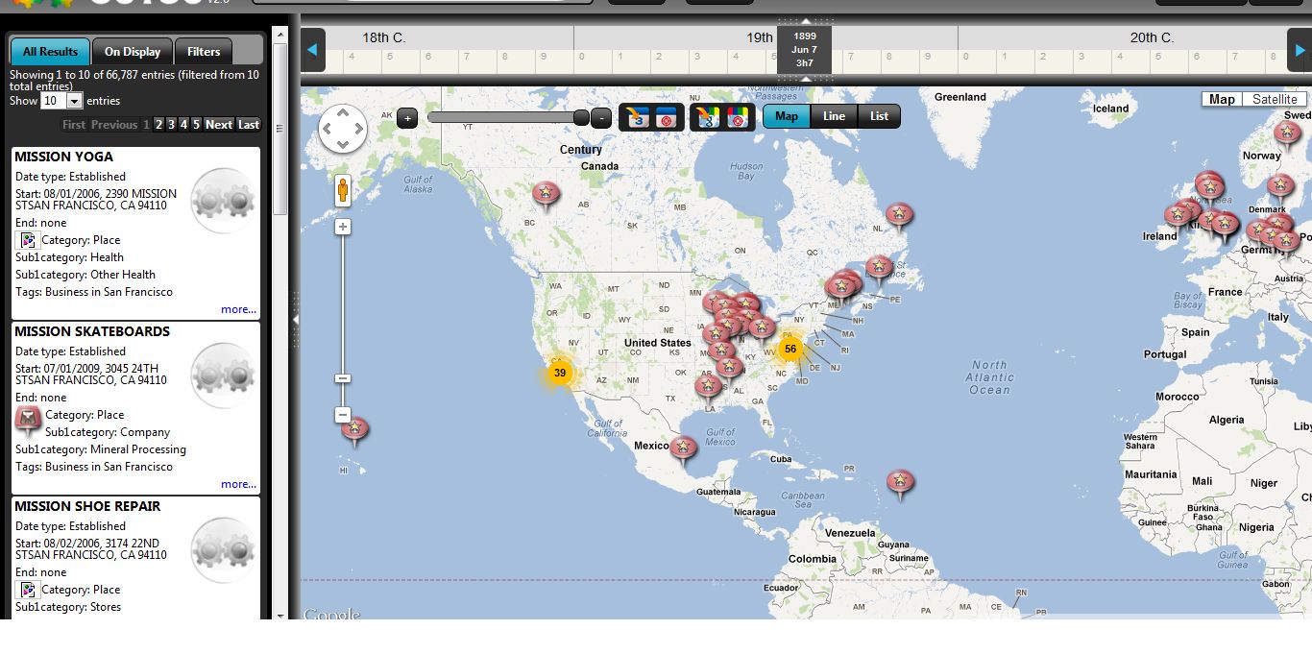Switch to List view

coord(879,116)
